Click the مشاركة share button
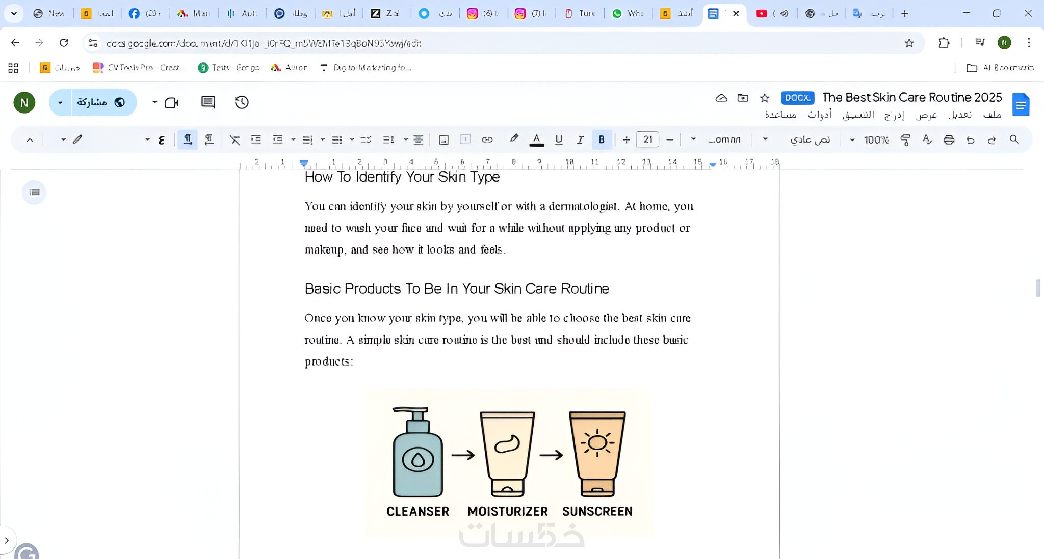 (x=101, y=102)
